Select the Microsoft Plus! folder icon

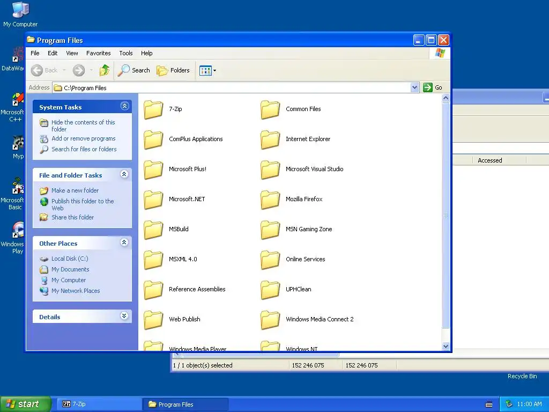tap(153, 170)
